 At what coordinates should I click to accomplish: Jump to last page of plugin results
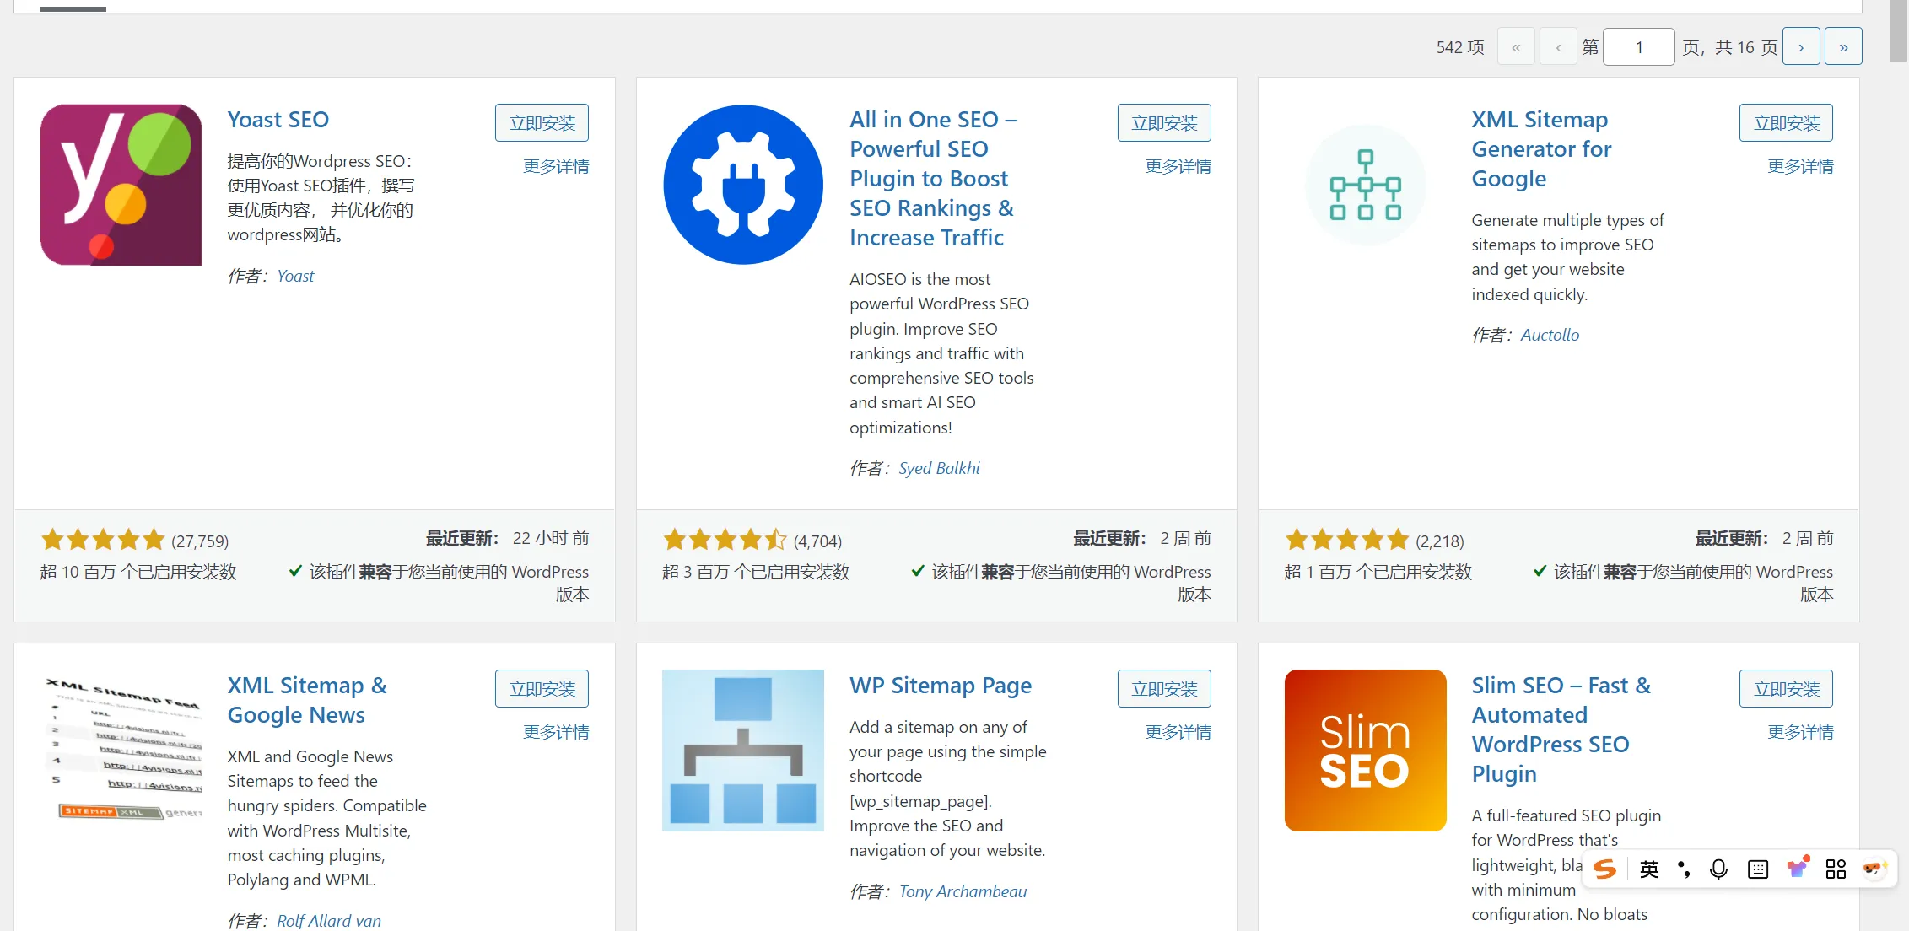pos(1843,46)
